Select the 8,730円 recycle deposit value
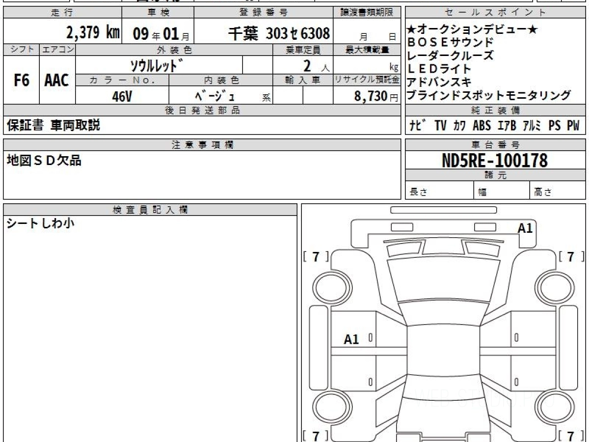Viewport: 589px width, 442px height. pos(376,96)
